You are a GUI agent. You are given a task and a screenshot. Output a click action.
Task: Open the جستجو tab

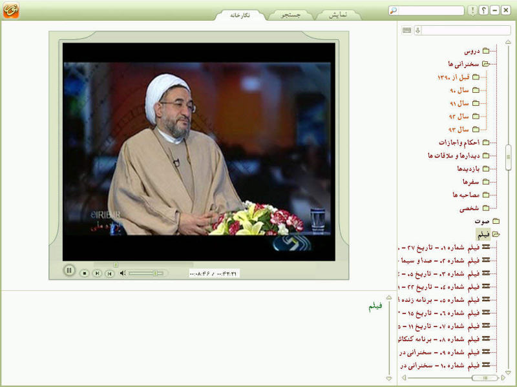[290, 15]
